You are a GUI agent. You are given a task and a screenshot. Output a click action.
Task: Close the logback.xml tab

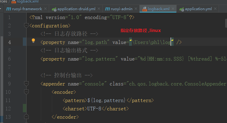pos(173,9)
